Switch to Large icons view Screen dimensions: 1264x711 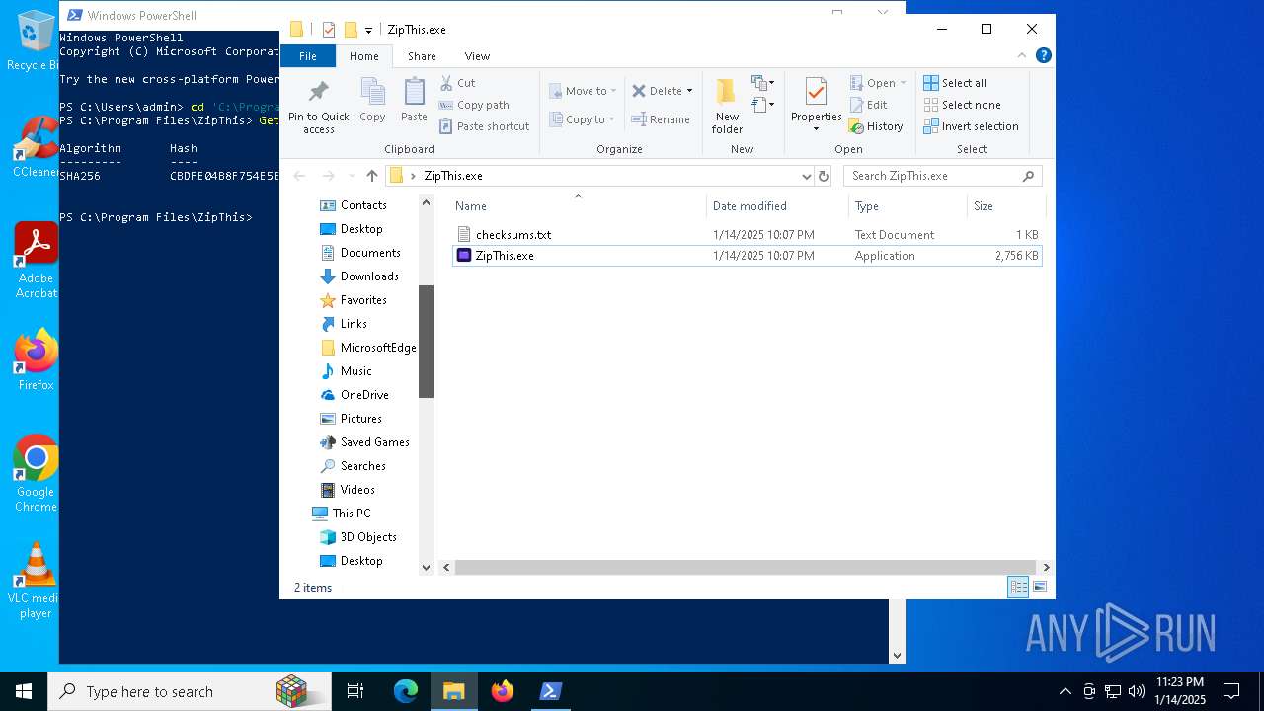pyautogui.click(x=1039, y=588)
